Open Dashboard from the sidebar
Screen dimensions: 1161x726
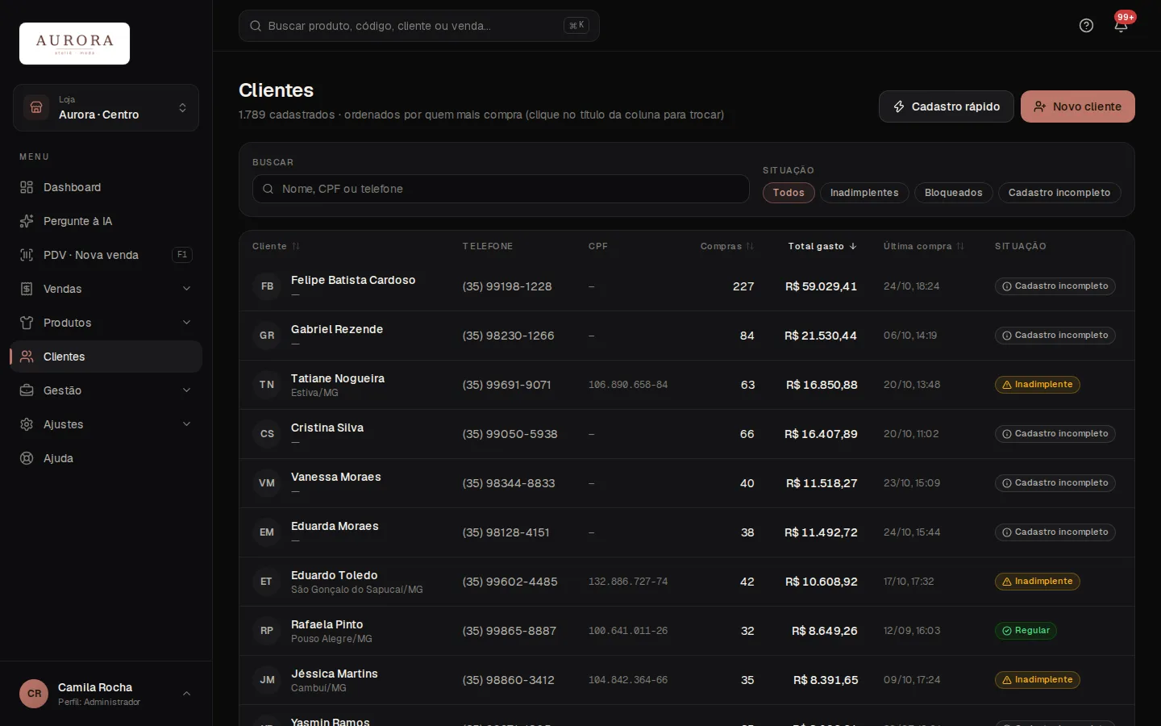[106, 187]
